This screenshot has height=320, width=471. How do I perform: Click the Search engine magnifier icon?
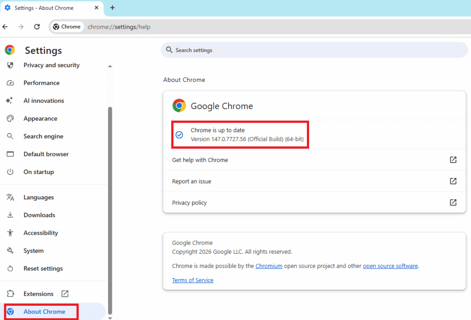10,136
